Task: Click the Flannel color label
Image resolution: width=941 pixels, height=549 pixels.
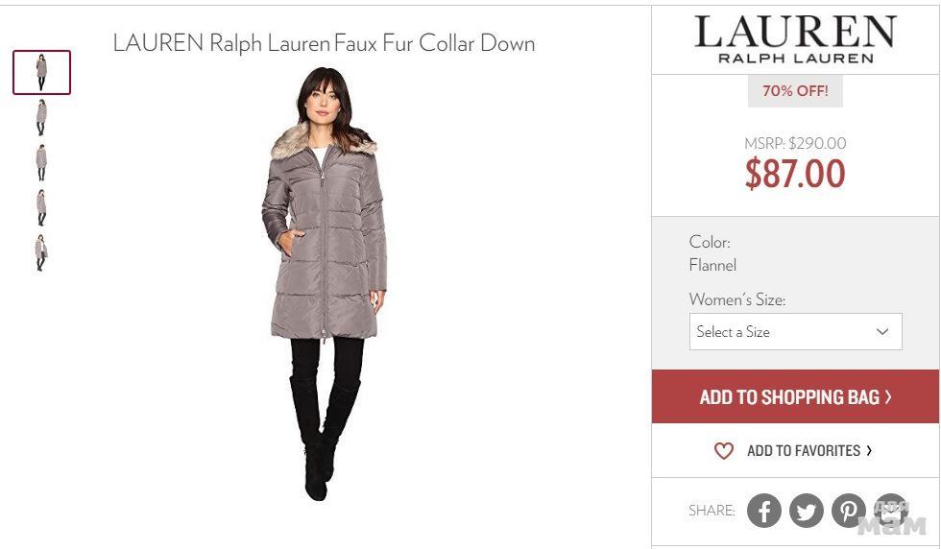Action: point(712,265)
